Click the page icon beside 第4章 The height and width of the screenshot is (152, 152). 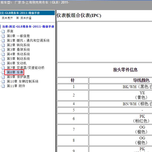3,54
